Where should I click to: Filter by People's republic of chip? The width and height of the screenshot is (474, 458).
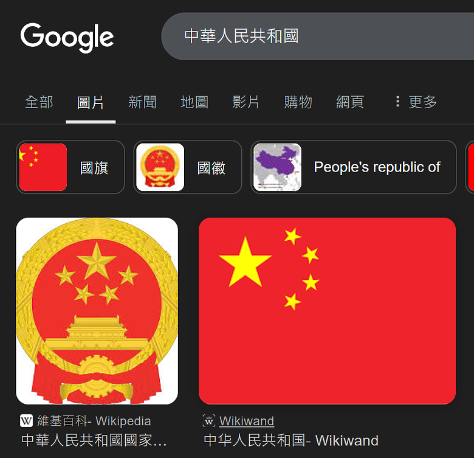click(354, 167)
